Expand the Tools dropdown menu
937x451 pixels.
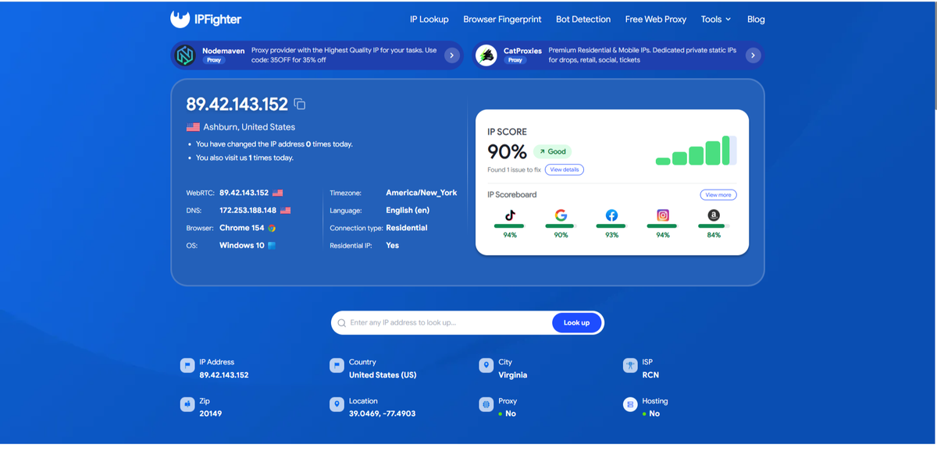click(716, 20)
